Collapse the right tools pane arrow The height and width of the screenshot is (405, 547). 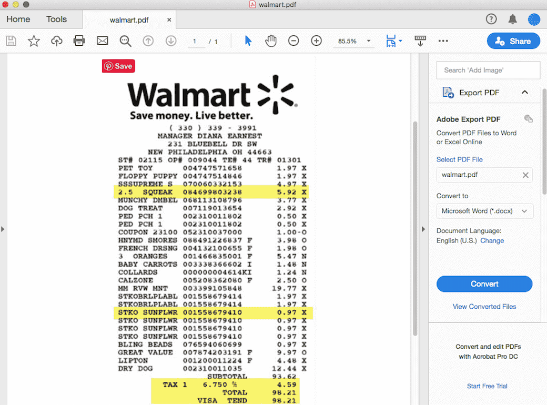tap(423, 229)
